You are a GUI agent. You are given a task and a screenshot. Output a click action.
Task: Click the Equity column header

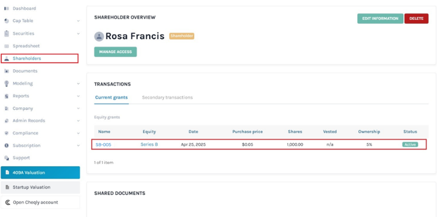(149, 131)
